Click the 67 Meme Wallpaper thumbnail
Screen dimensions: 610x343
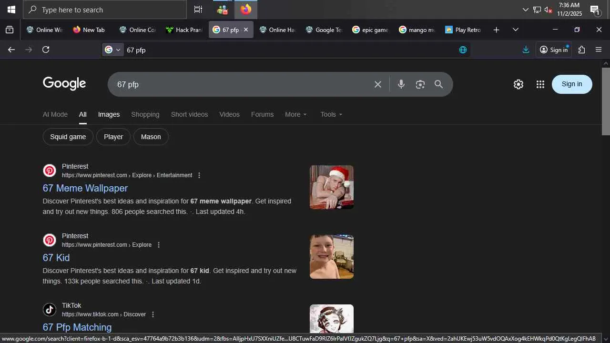[332, 187]
